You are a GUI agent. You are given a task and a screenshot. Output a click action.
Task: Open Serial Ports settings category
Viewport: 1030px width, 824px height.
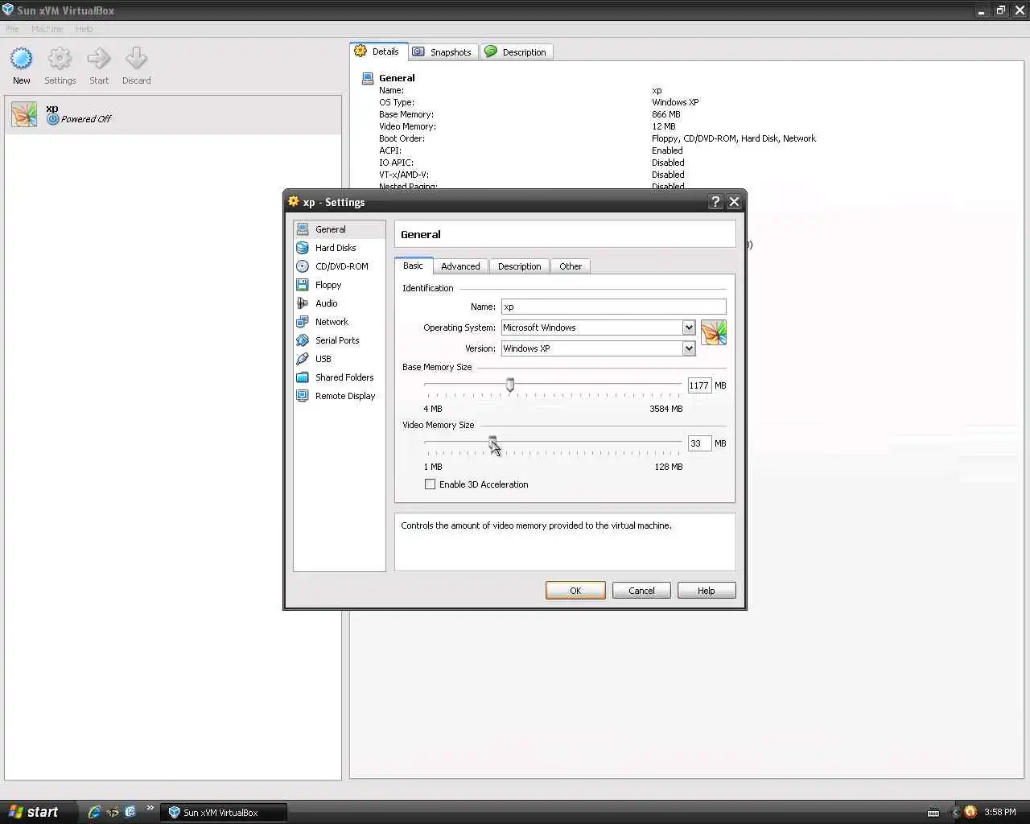(x=339, y=340)
